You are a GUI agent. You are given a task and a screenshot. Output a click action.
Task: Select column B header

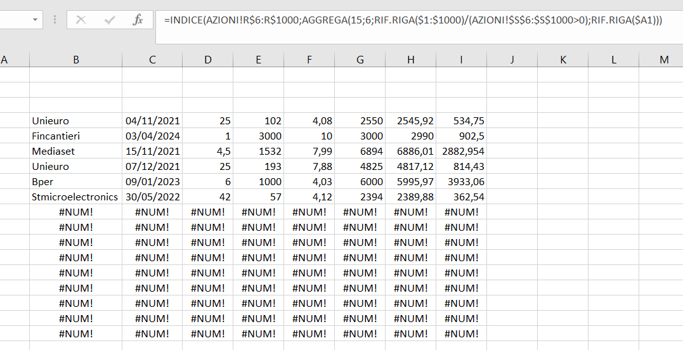click(x=76, y=60)
